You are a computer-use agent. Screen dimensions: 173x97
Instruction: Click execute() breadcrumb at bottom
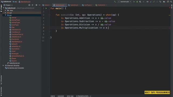[x=61, y=96]
